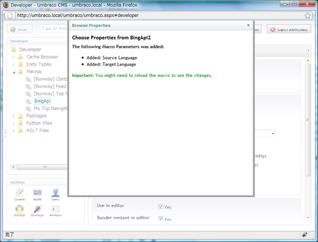This screenshot has height=242, width=318.
Task: Select the BingApi macro tree item
Action: click(x=42, y=101)
